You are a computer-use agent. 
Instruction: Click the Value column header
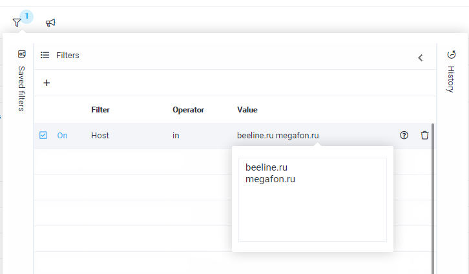click(x=247, y=110)
